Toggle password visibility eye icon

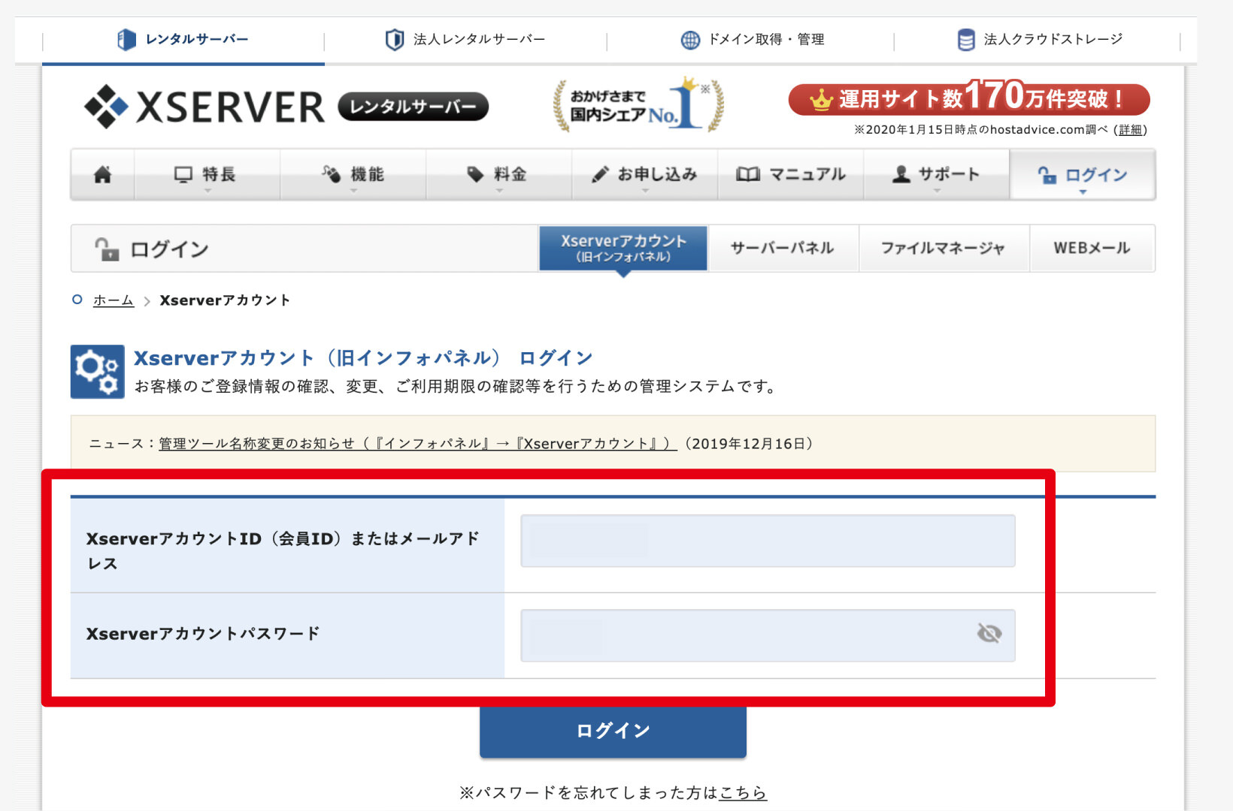click(989, 634)
